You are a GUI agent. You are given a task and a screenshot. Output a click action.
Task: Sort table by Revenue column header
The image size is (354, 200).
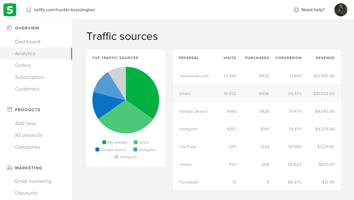tap(325, 58)
